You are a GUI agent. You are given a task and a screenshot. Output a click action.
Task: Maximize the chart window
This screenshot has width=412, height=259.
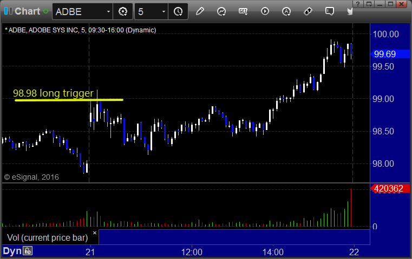[390, 4]
